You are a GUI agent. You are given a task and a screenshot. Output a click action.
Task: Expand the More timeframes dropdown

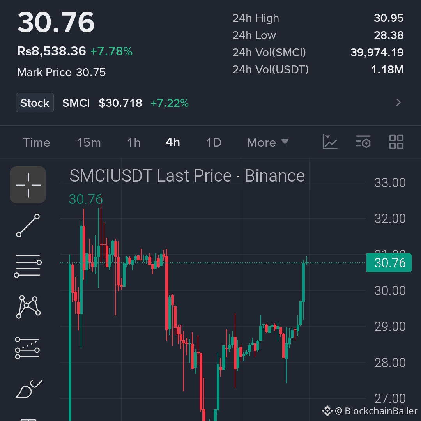click(268, 142)
